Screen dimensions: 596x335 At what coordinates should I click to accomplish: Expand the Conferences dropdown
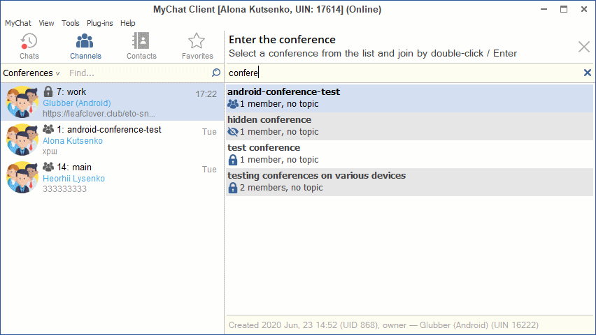pos(31,73)
